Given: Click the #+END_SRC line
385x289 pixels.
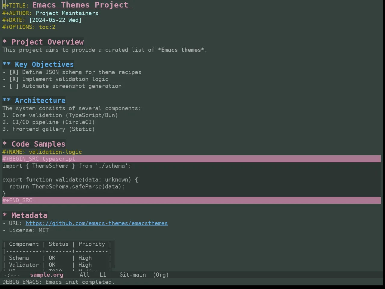Looking at the screenshot, I should click(192, 200).
